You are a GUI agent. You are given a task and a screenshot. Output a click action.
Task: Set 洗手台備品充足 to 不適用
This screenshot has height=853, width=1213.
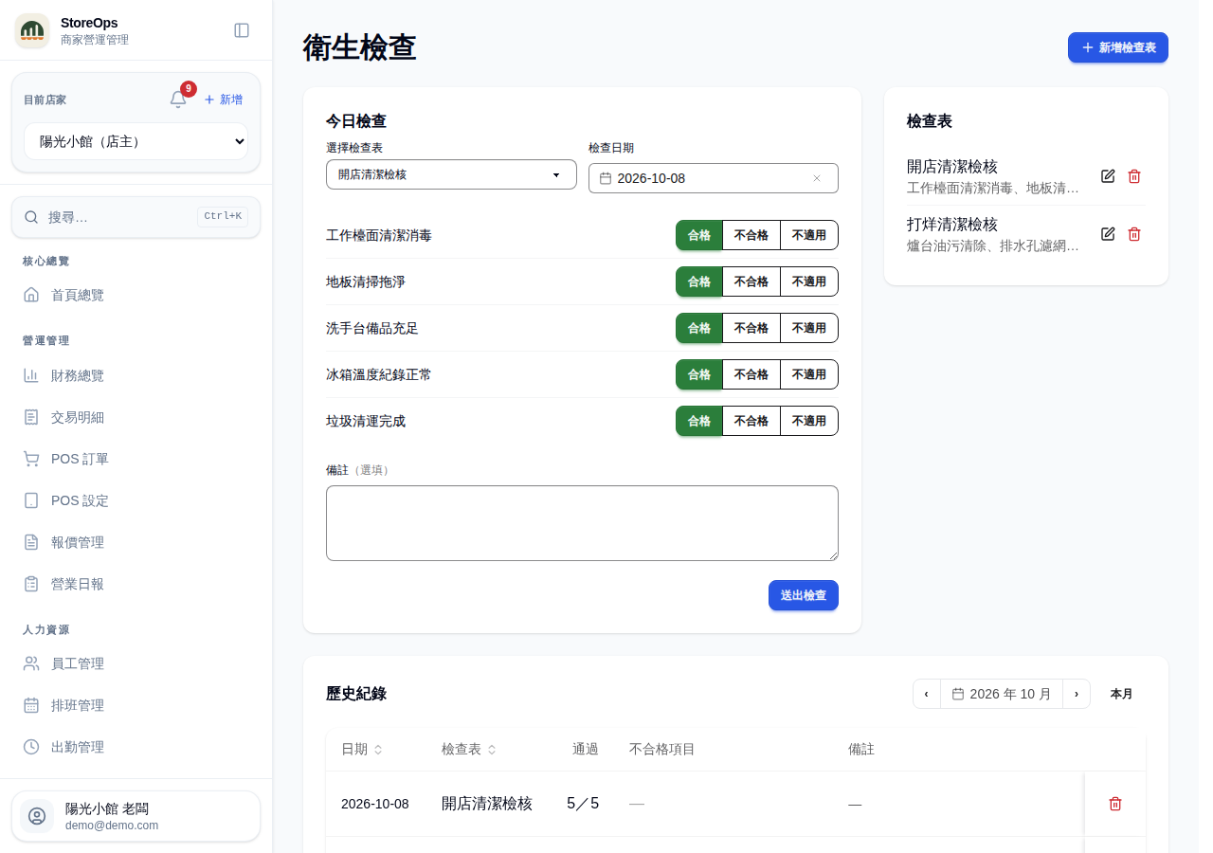point(809,328)
